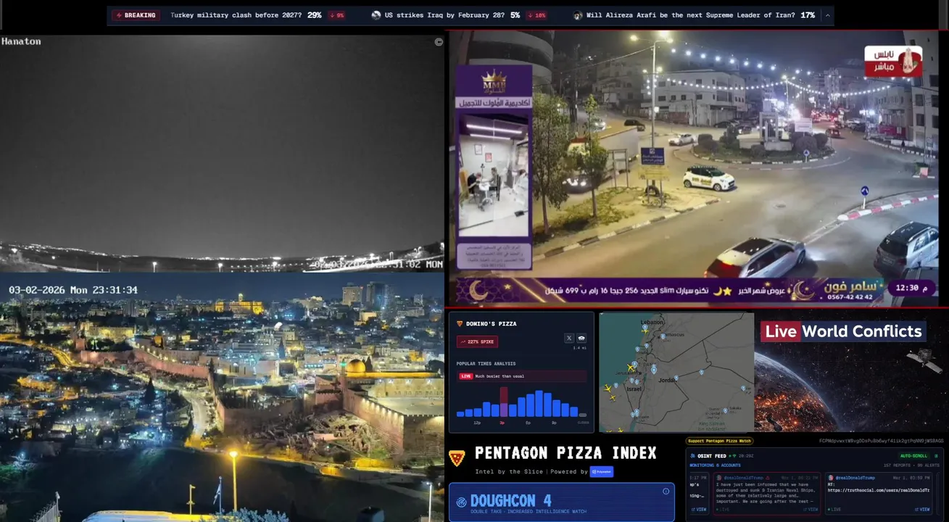Viewport: 949px width, 522px height.
Task: Click the 29% odds value in ticker
Action: pyautogui.click(x=314, y=15)
